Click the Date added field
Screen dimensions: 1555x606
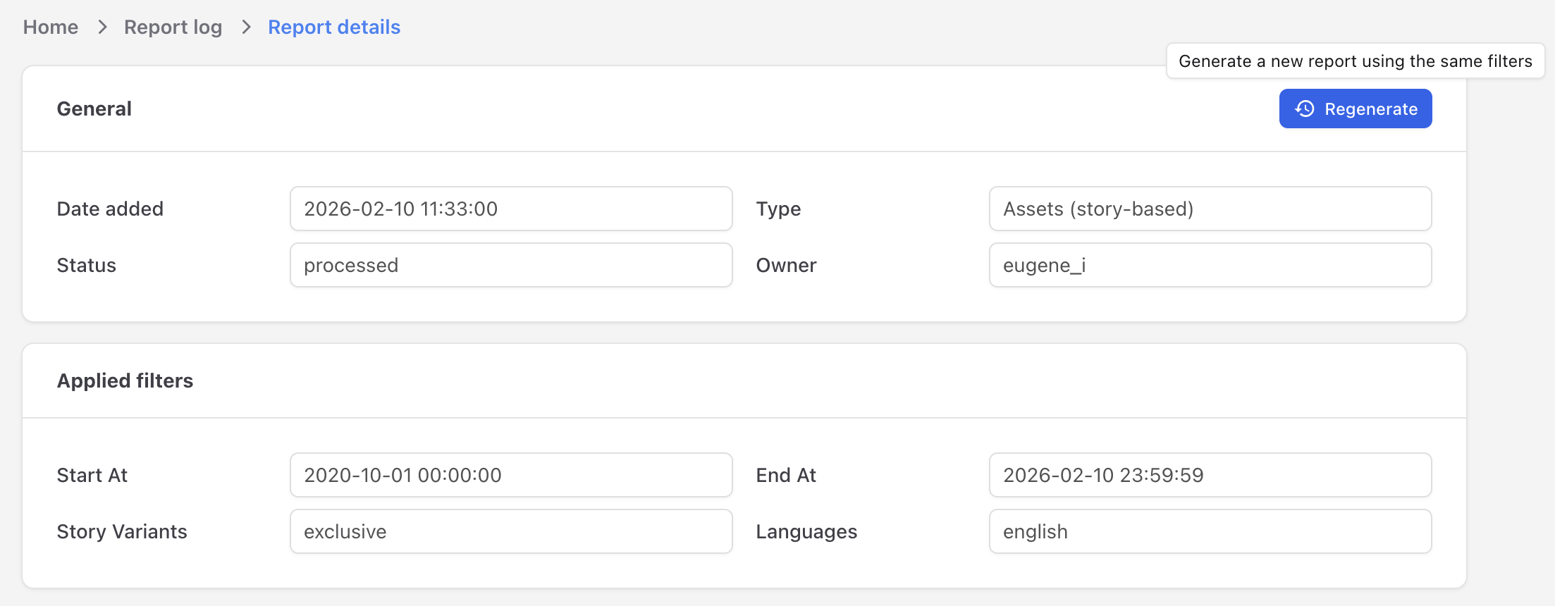coord(511,209)
